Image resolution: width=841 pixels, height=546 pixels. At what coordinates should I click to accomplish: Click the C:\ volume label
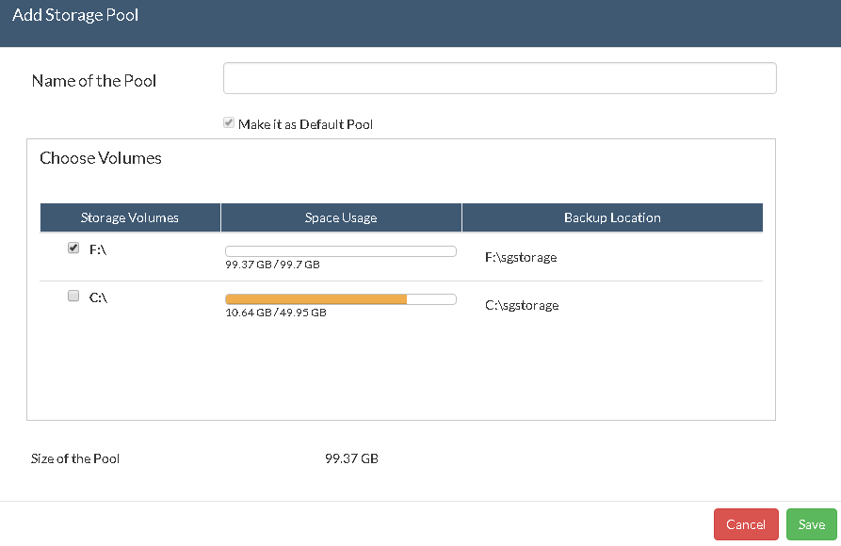pyautogui.click(x=98, y=297)
